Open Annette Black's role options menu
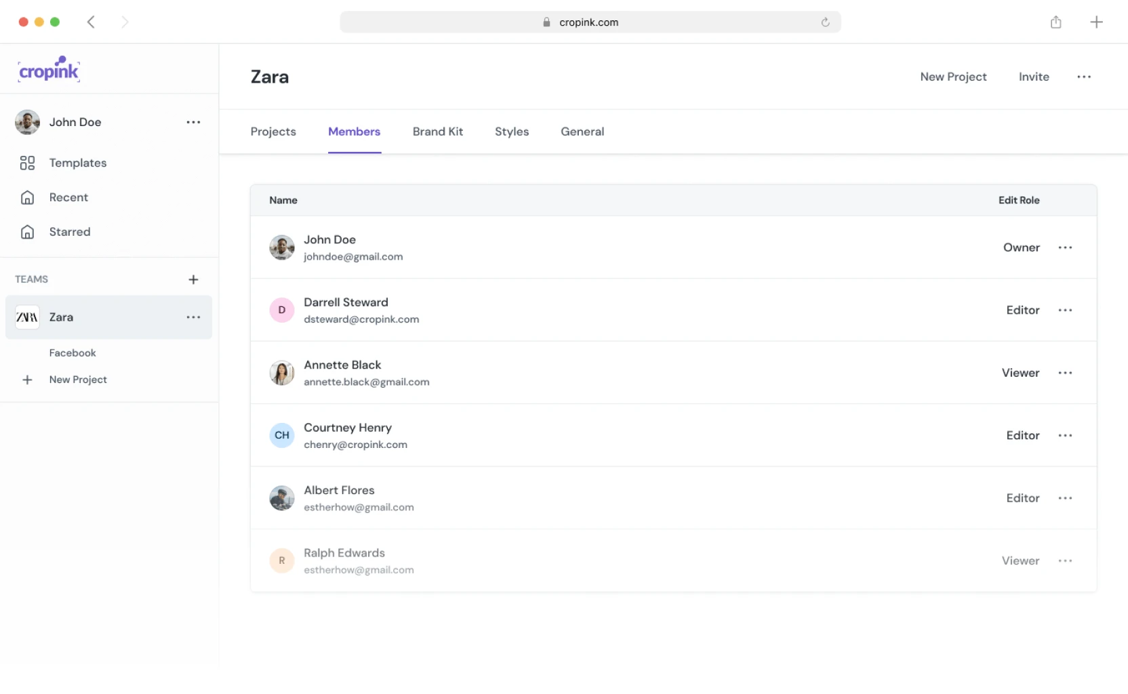Image resolution: width=1128 pixels, height=694 pixels. point(1065,373)
